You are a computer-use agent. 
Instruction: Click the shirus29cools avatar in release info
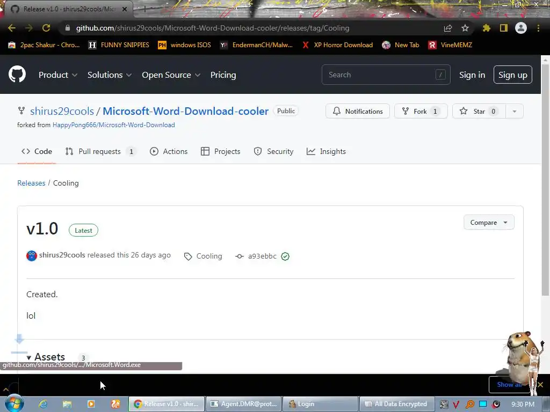pyautogui.click(x=32, y=256)
